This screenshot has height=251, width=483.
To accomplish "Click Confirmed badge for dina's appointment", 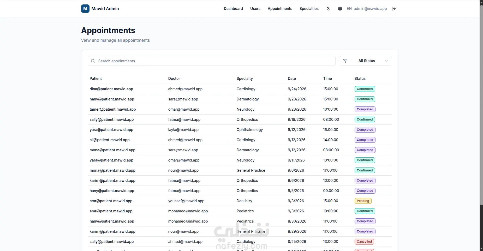I will [x=365, y=89].
